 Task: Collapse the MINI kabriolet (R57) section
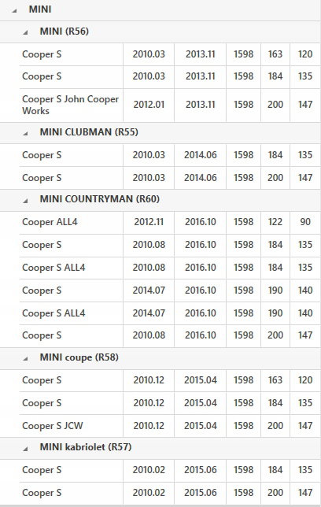pyautogui.click(x=25, y=449)
